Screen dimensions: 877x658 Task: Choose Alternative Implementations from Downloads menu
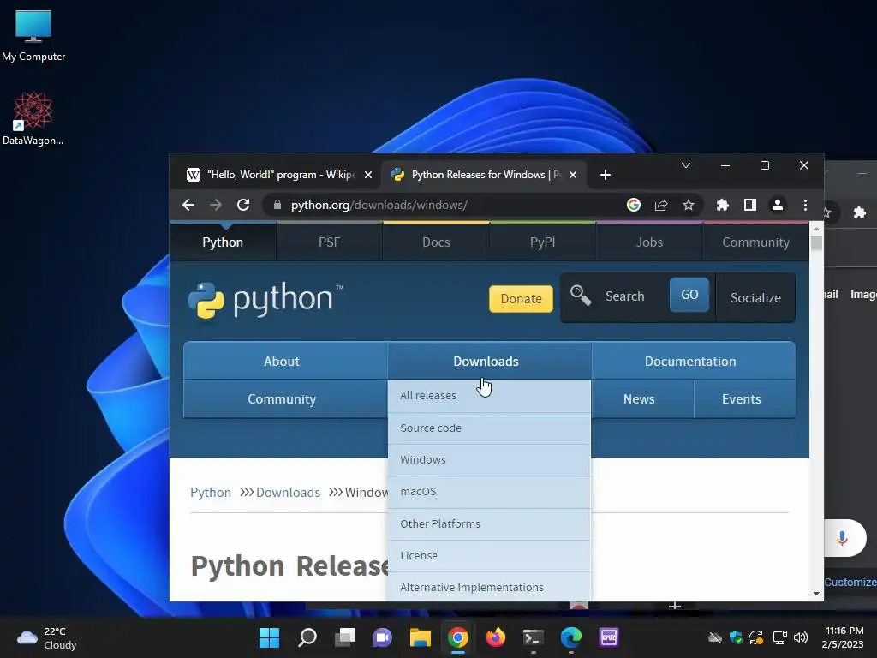[x=489, y=587]
